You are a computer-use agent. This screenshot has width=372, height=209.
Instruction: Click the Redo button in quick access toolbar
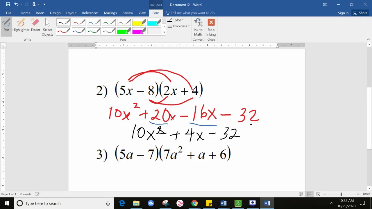coord(27,4)
